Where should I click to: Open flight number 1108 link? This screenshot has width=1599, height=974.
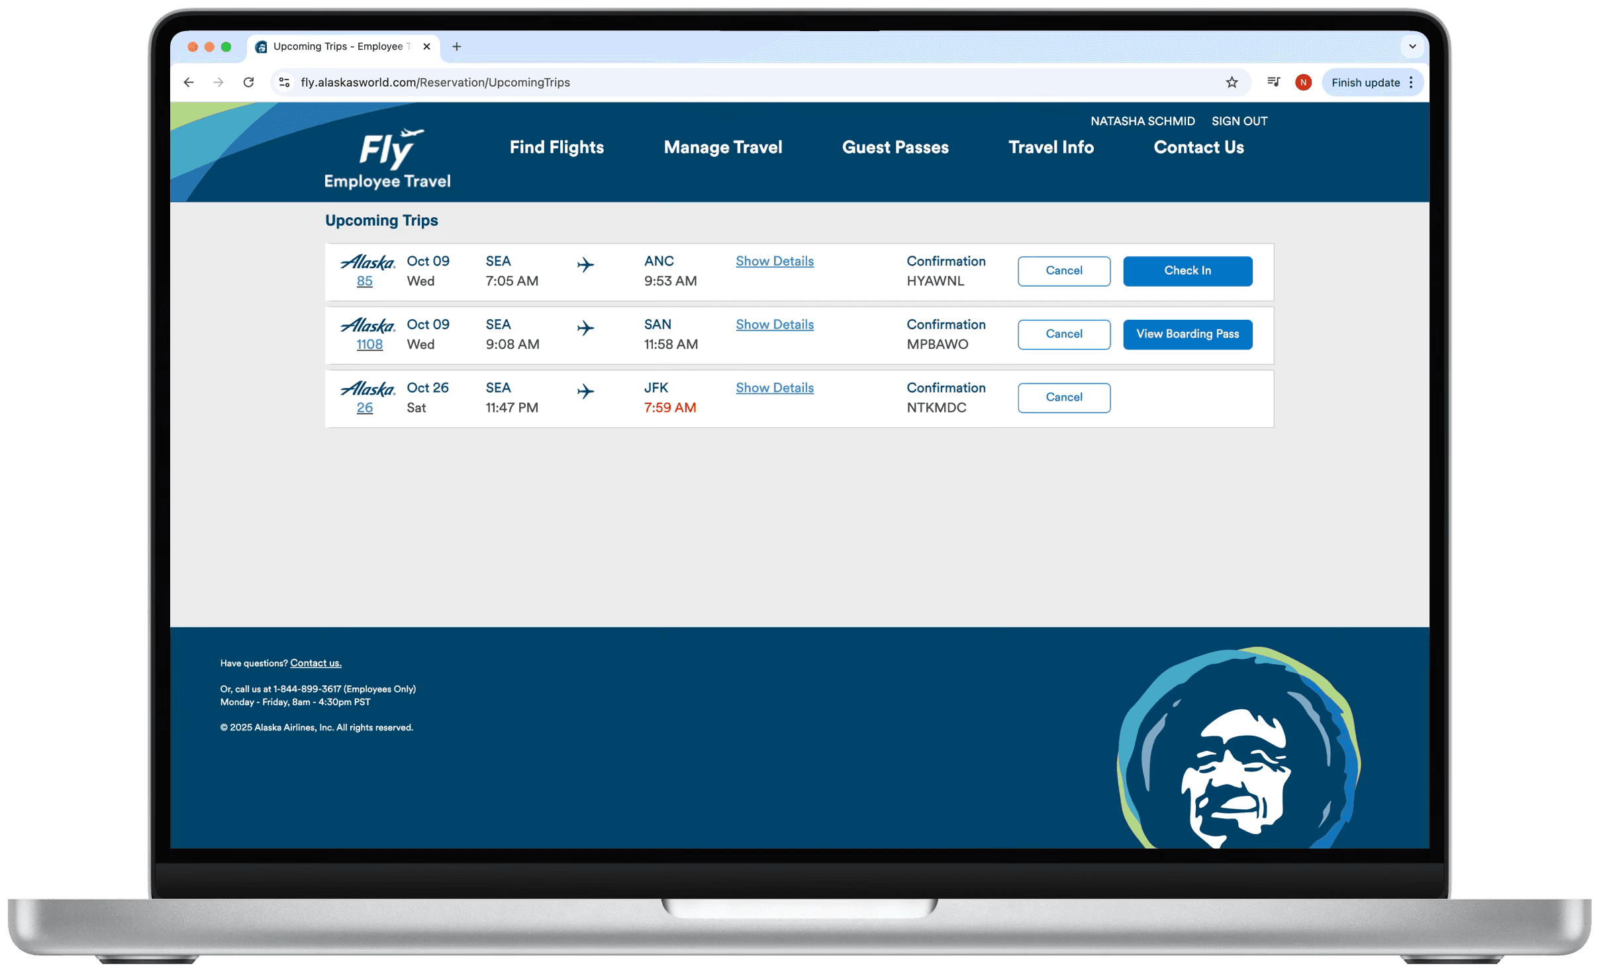pyautogui.click(x=369, y=344)
